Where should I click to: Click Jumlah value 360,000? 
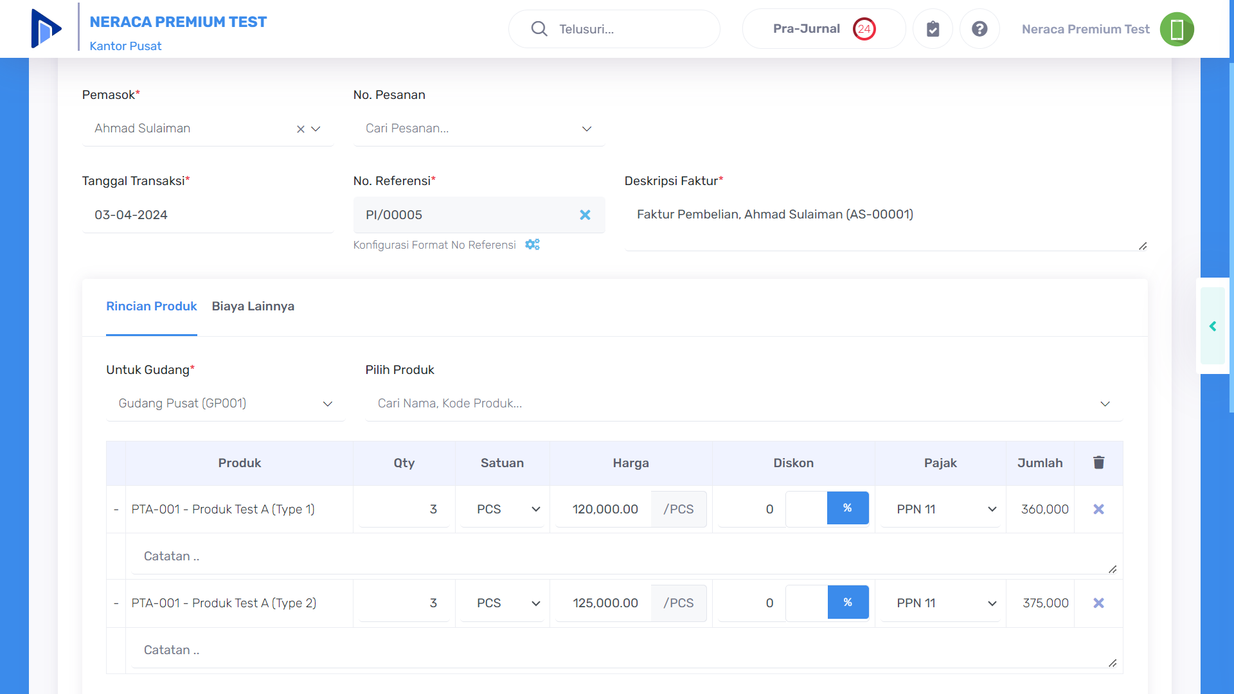pos(1044,509)
